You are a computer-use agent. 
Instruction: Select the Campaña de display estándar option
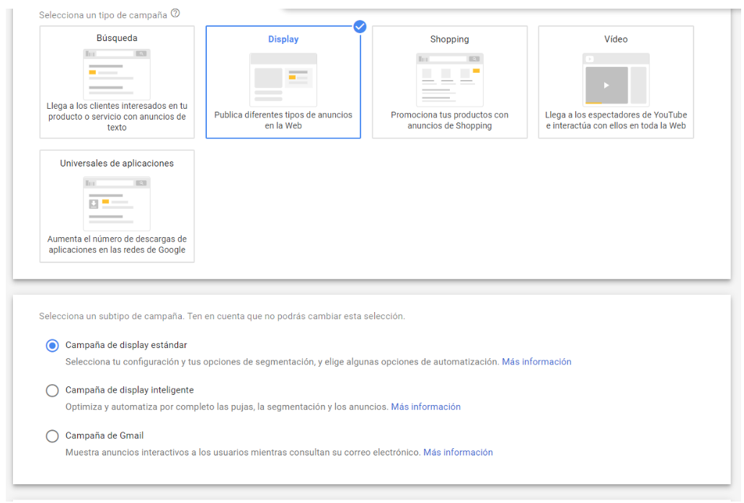click(x=52, y=346)
